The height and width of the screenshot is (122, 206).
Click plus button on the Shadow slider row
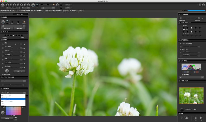21,52
